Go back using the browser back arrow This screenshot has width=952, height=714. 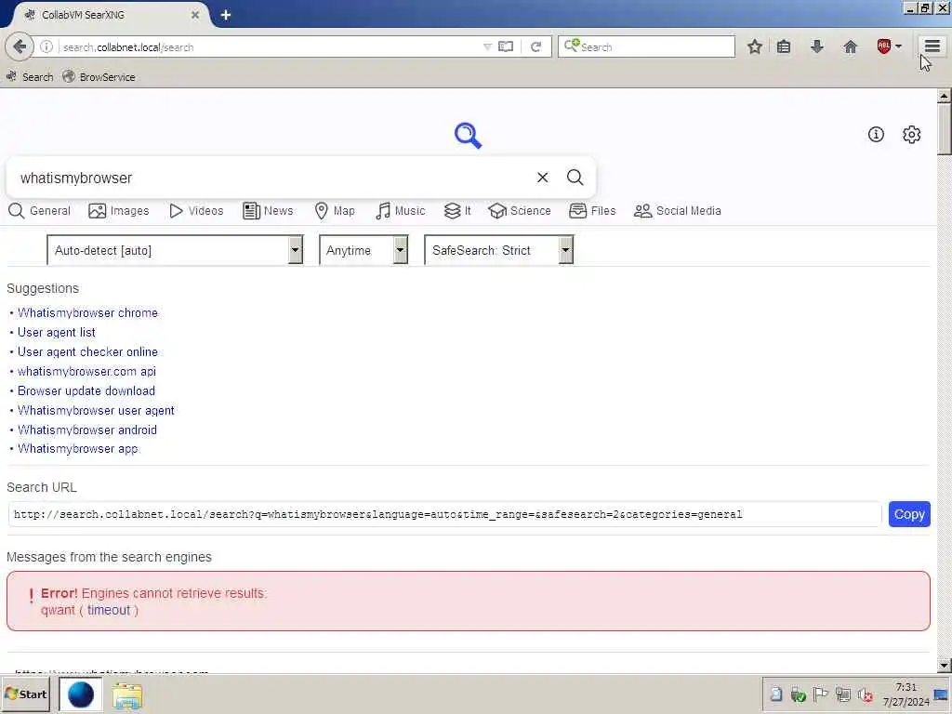pyautogui.click(x=19, y=46)
